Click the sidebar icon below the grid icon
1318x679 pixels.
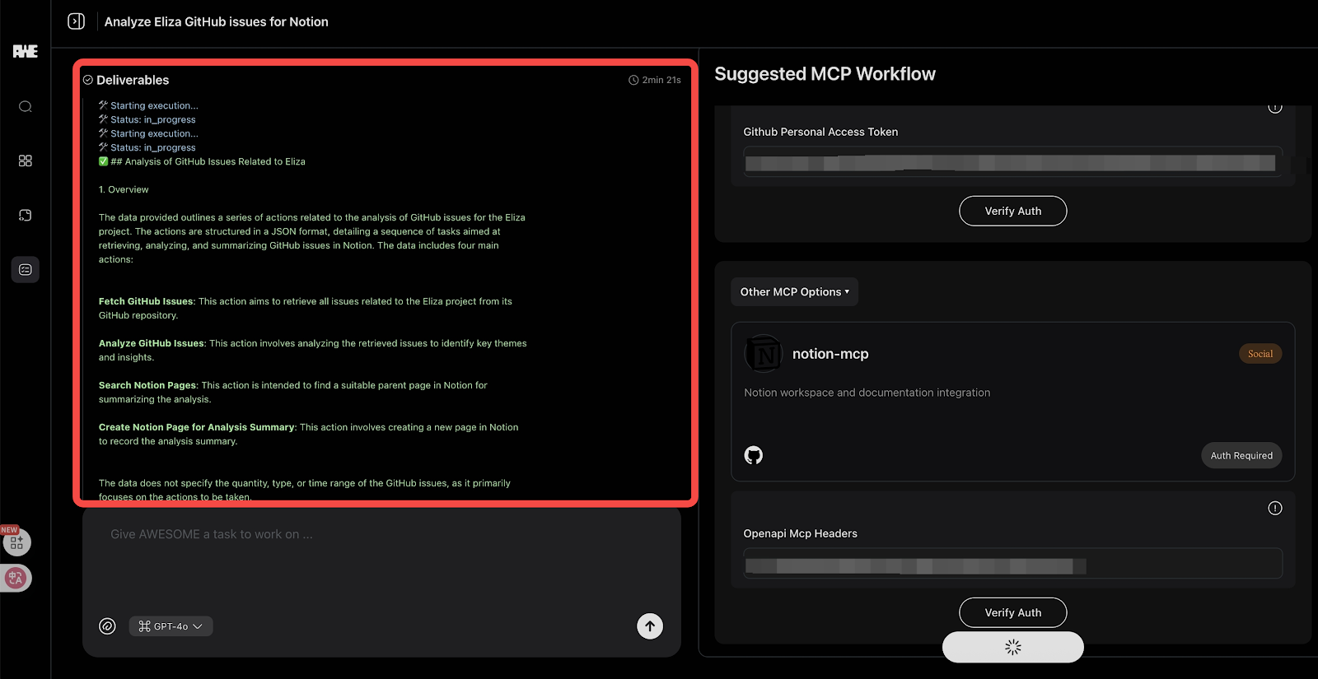26,215
